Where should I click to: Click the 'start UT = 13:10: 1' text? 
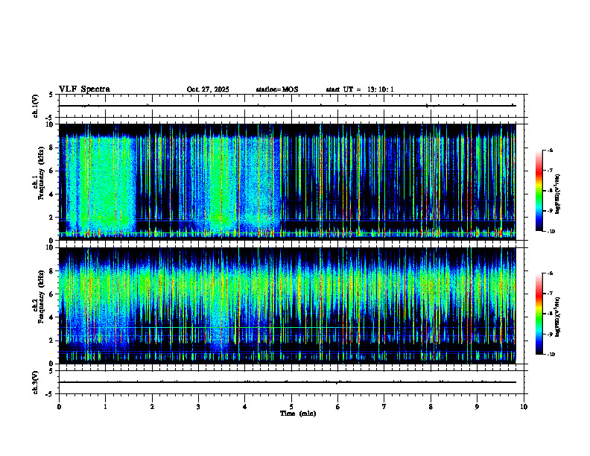click(360, 89)
